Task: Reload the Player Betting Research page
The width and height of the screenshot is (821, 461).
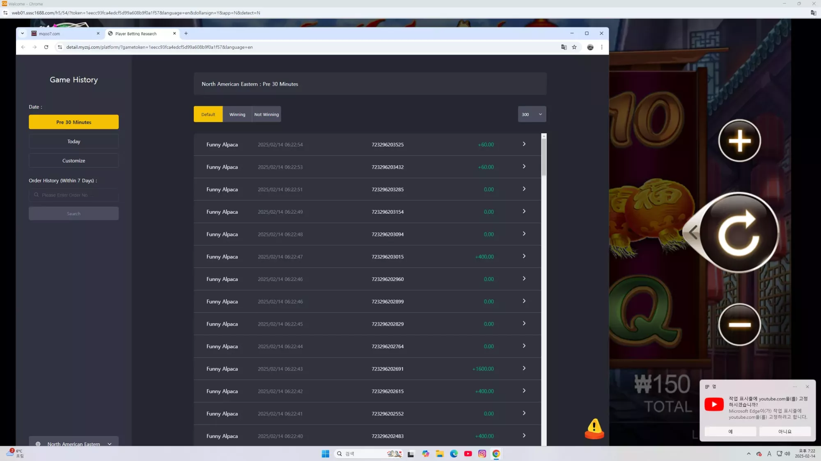Action: click(x=46, y=47)
